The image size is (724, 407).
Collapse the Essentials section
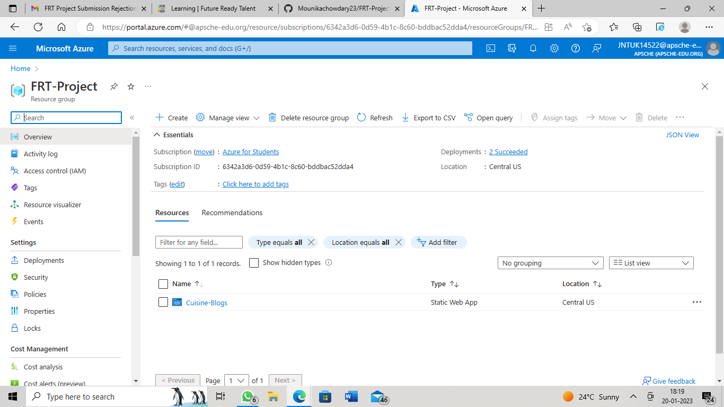point(157,135)
